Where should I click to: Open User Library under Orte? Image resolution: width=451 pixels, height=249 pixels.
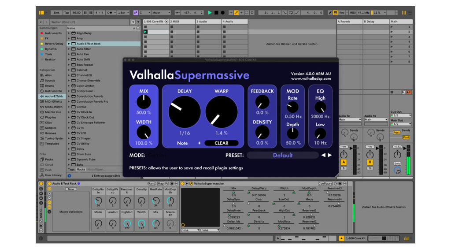[x=53, y=175]
